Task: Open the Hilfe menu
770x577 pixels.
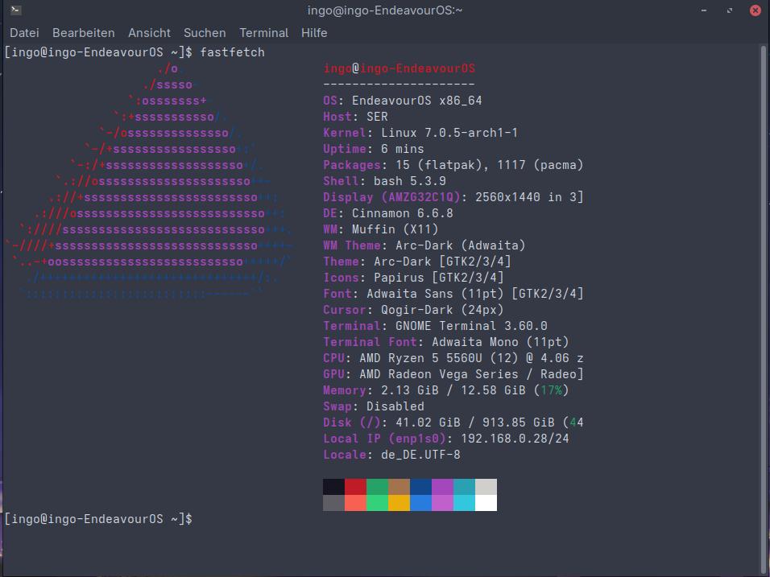Action: point(314,33)
